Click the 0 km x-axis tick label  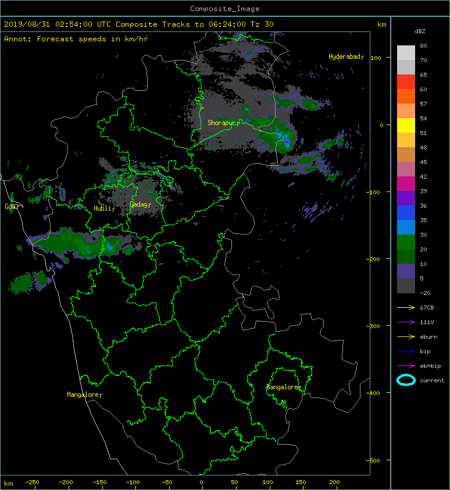(201, 482)
